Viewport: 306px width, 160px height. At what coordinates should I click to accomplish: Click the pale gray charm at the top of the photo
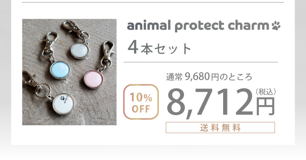point(79,50)
